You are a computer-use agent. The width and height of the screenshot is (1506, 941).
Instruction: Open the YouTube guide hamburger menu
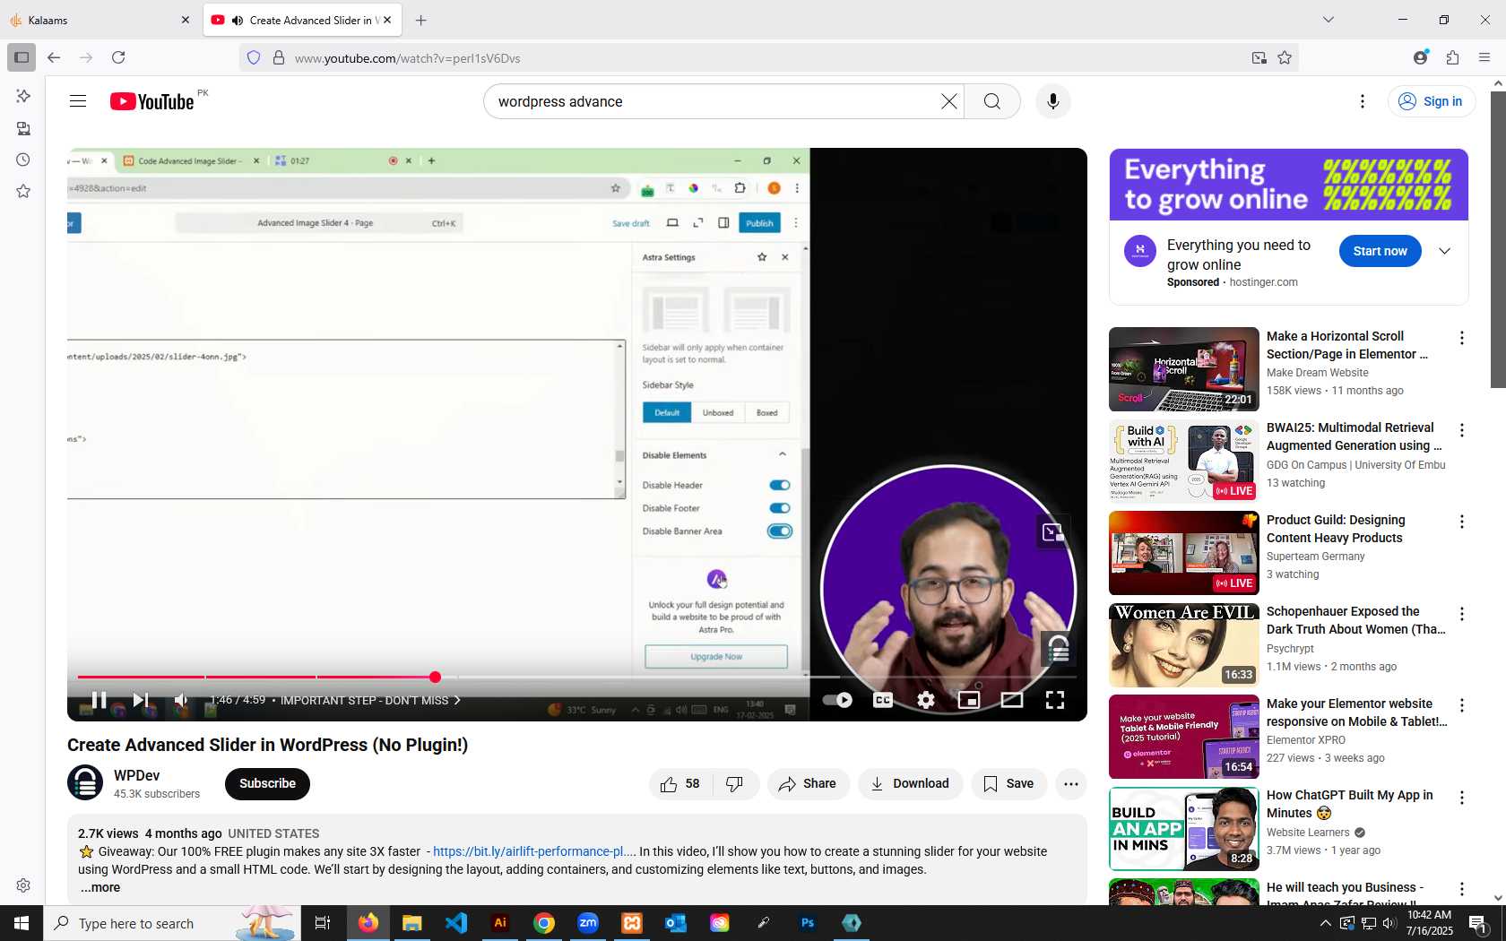[x=78, y=101]
